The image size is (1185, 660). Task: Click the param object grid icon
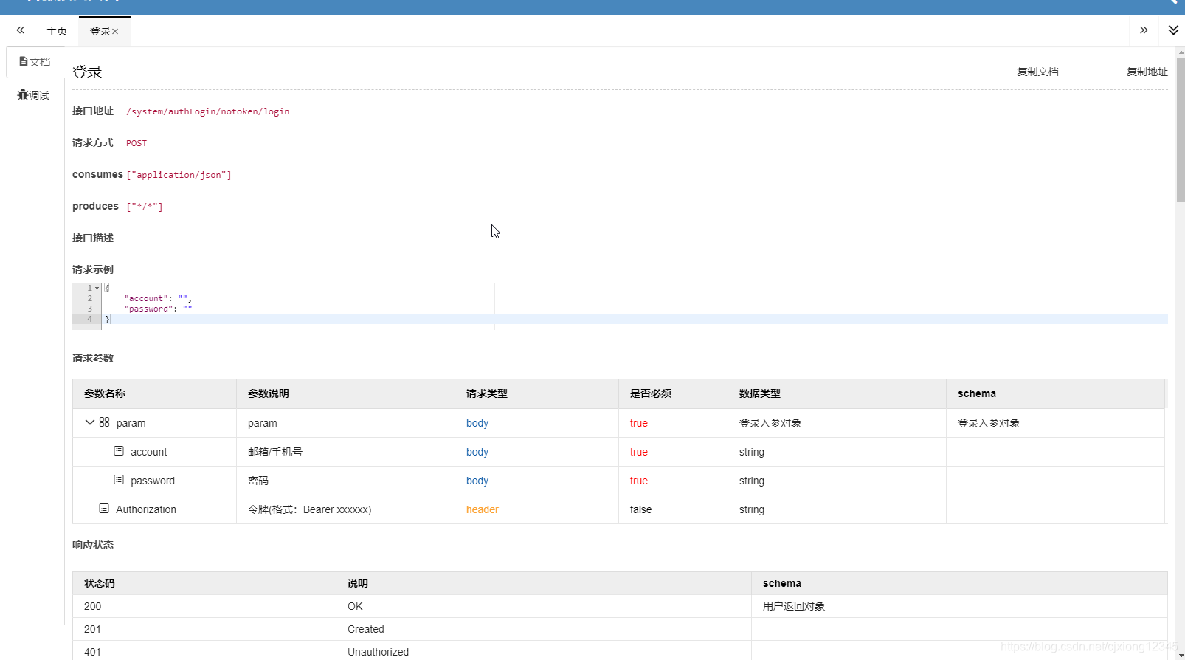click(x=104, y=422)
